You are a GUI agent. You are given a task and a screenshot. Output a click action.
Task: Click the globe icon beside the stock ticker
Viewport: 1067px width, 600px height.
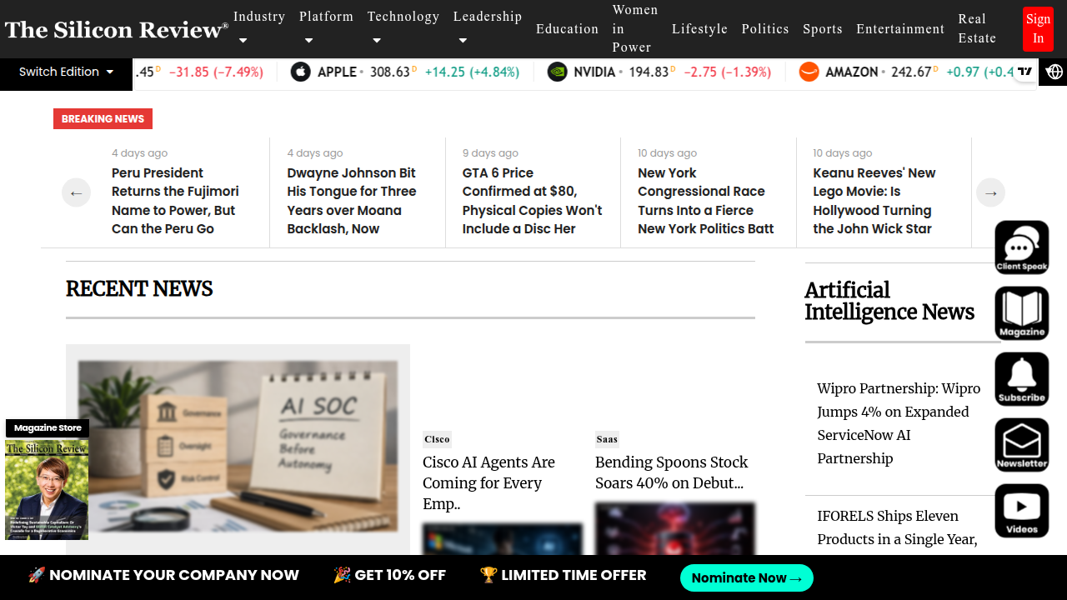coord(1054,72)
